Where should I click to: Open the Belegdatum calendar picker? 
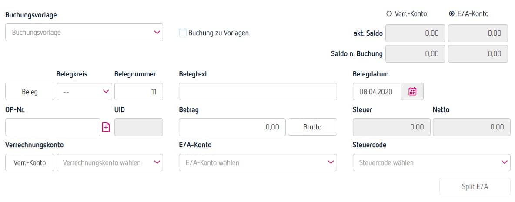[x=412, y=92]
